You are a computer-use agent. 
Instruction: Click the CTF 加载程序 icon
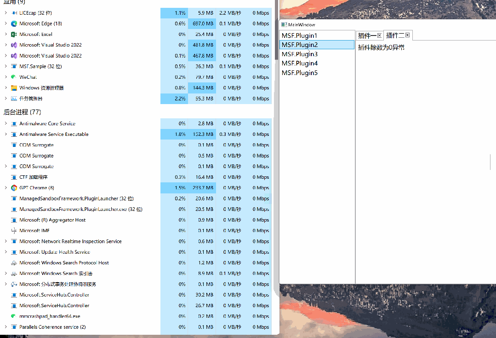(x=14, y=177)
